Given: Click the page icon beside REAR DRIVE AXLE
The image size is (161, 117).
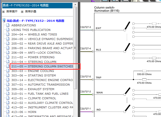Looking at the screenshot, I should click(8, 43).
